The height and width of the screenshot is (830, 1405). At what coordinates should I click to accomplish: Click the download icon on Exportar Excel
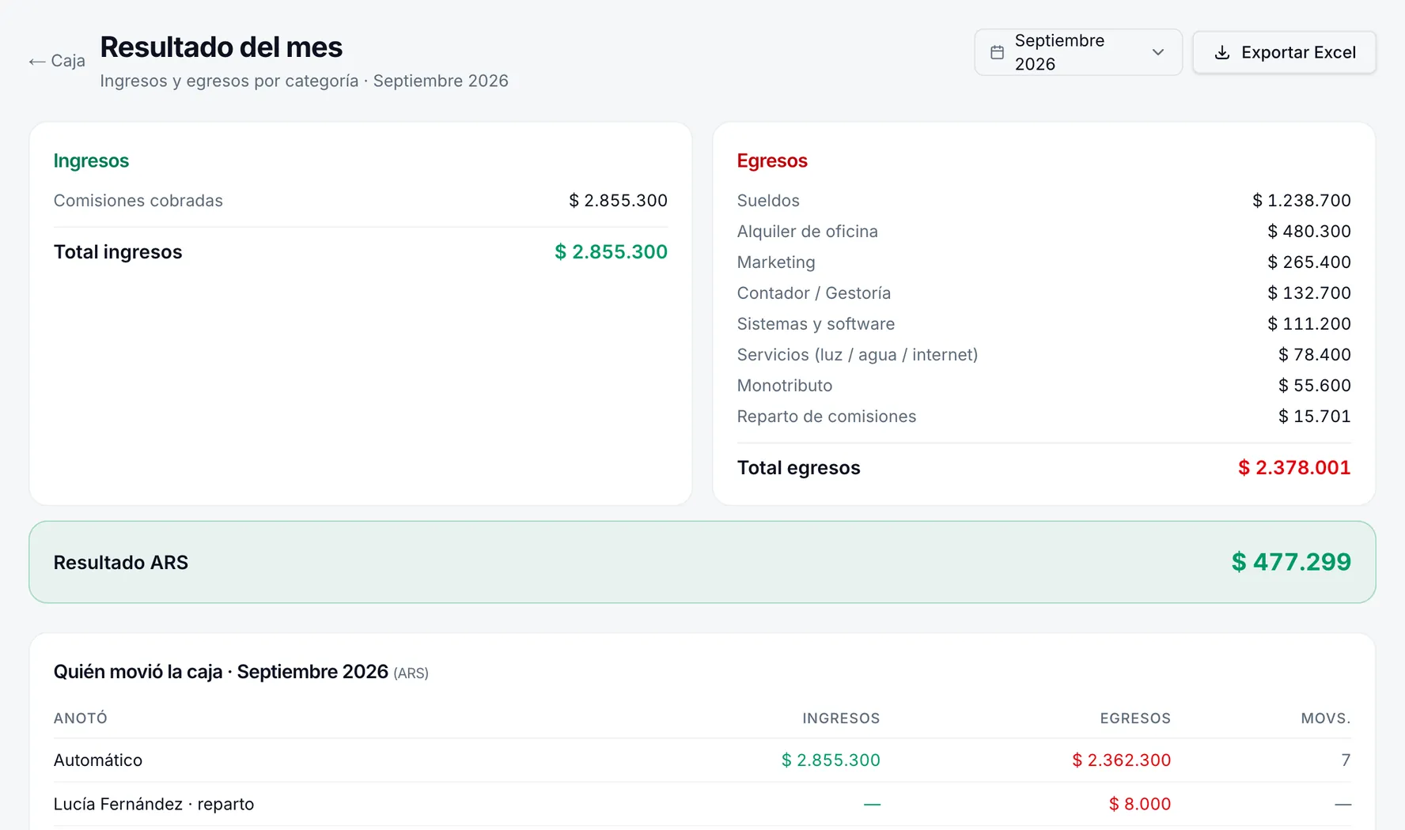coord(1221,52)
